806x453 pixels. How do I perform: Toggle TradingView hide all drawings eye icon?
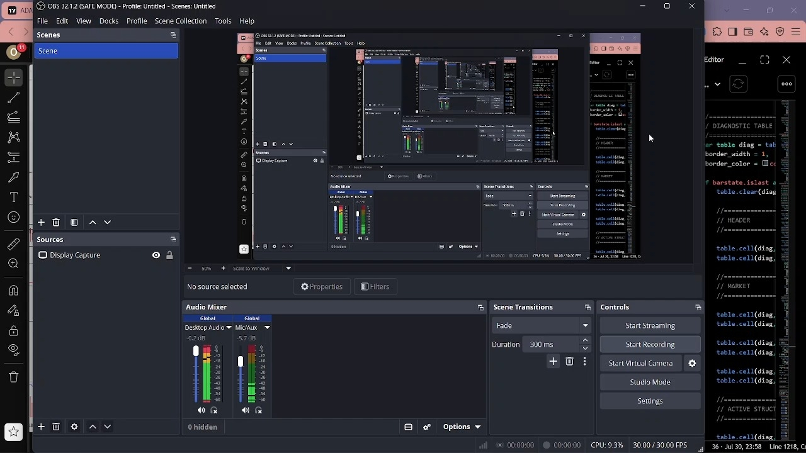[x=14, y=351]
